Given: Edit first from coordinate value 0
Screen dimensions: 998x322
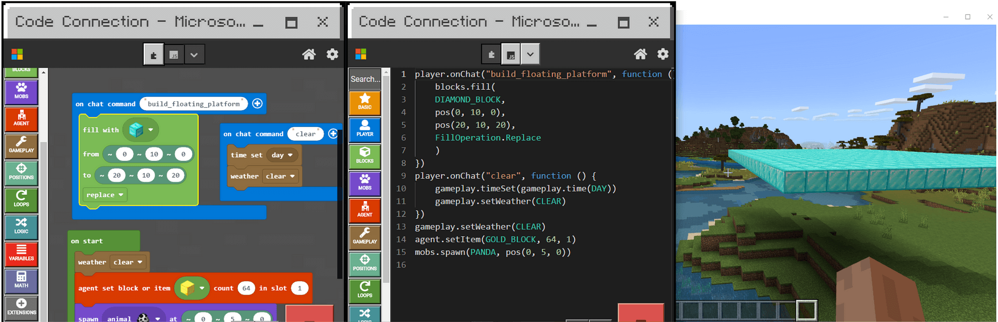Looking at the screenshot, I should point(124,154).
